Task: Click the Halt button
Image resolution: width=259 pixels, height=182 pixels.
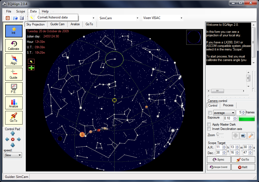Action: pos(243,167)
